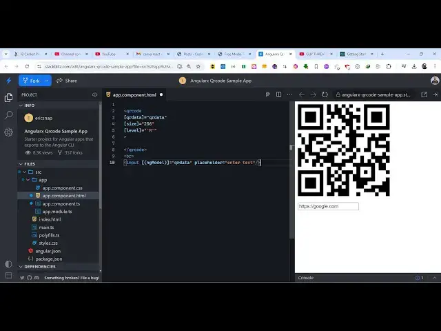Switch to app.component.html editor tab
Viewport: 441px width, 331px height.
pyautogui.click(x=134, y=95)
